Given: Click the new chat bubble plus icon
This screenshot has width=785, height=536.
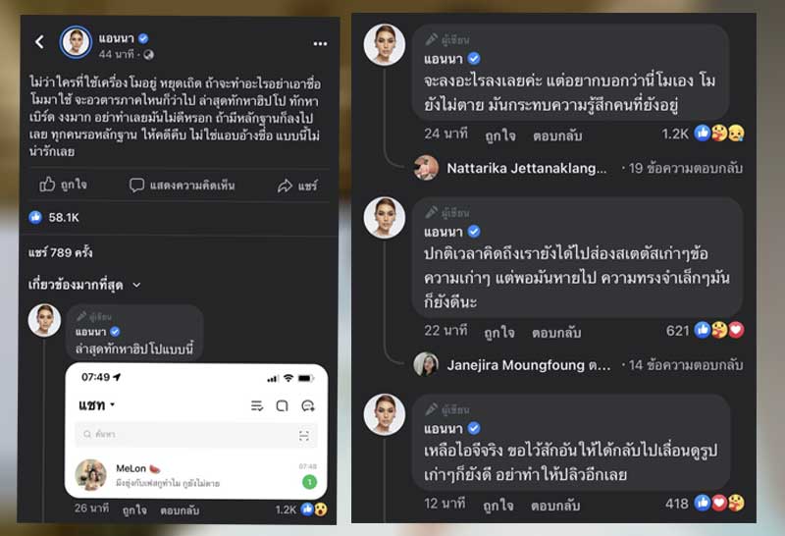Looking at the screenshot, I should pyautogui.click(x=307, y=405).
